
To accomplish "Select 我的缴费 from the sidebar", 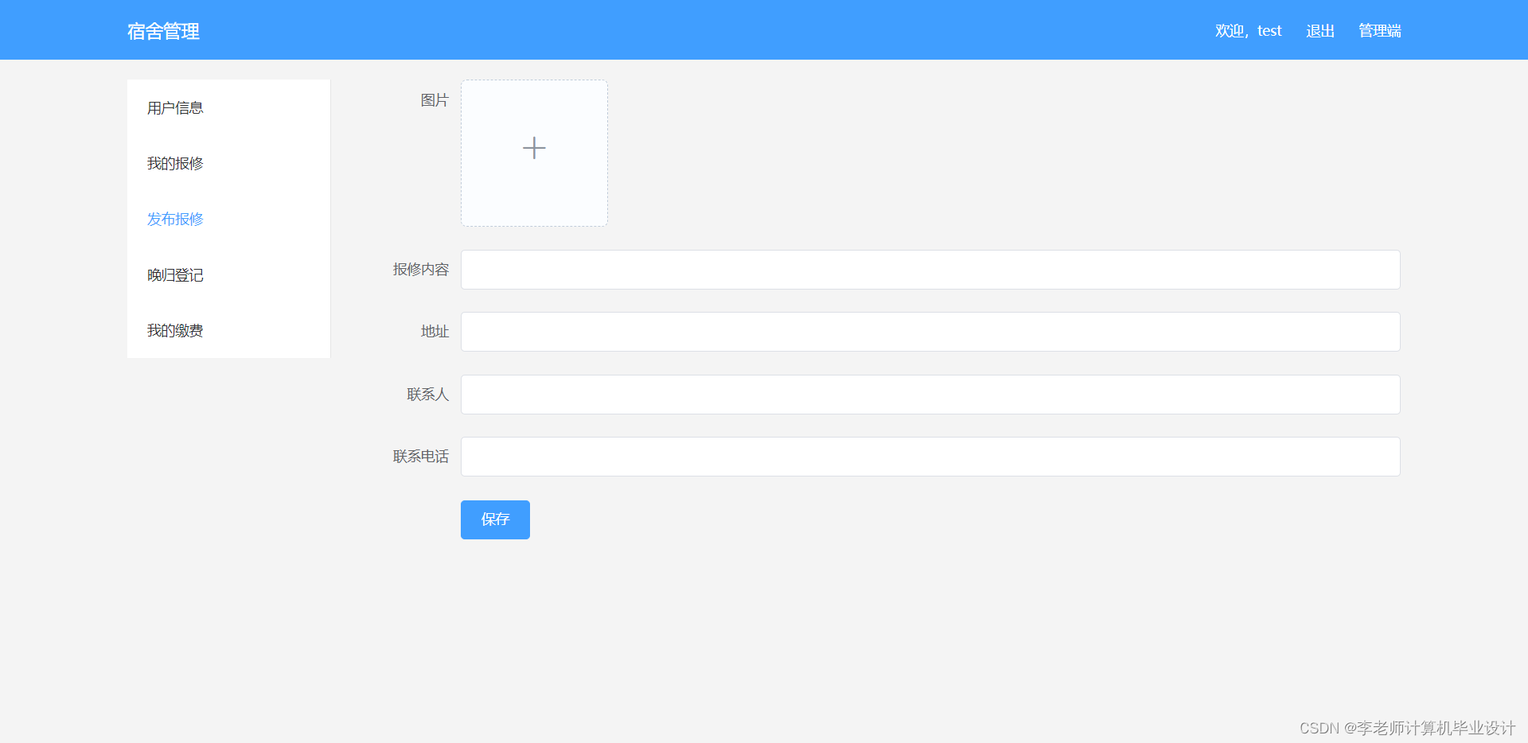I will (x=174, y=330).
